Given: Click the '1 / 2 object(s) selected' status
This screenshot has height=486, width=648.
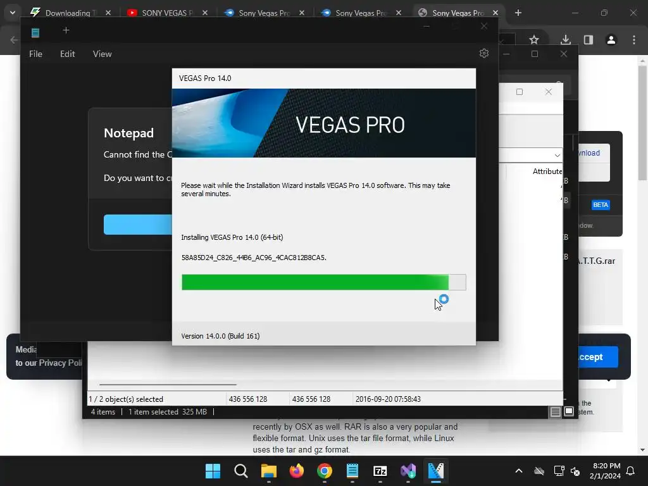Looking at the screenshot, I should pos(126,399).
